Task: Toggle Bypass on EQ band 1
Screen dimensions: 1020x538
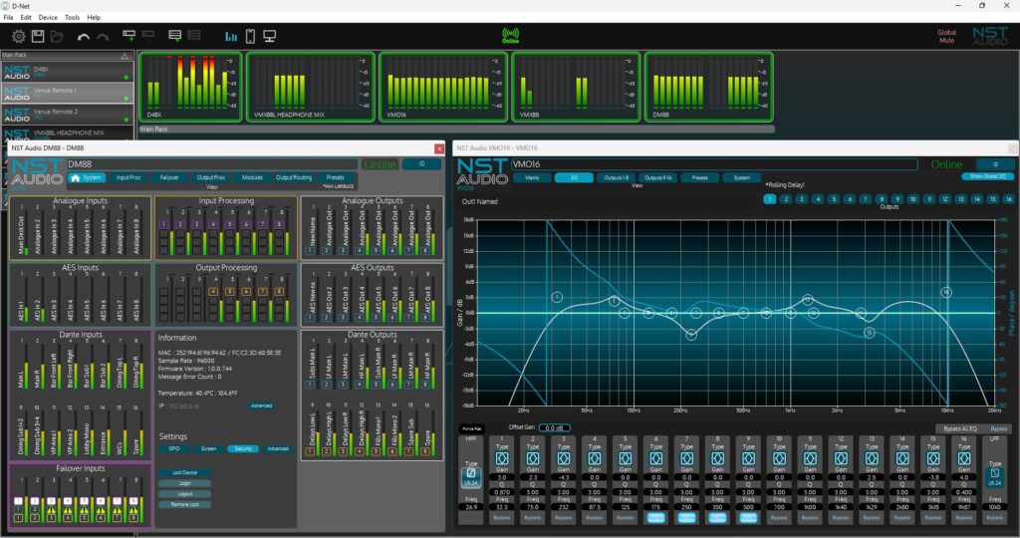Action: tap(502, 518)
